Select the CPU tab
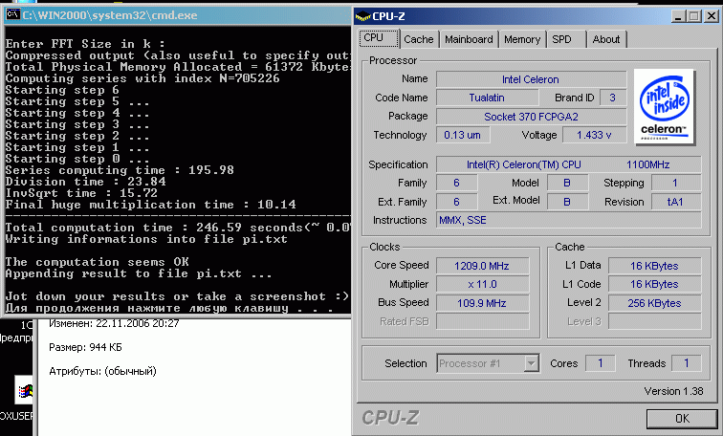723x436 pixels. [x=379, y=38]
